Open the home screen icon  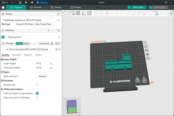tap(3, 7)
